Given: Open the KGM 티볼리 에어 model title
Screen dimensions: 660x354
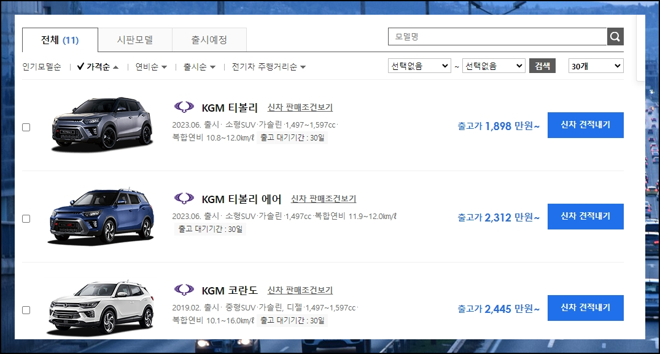Looking at the screenshot, I should (x=241, y=199).
